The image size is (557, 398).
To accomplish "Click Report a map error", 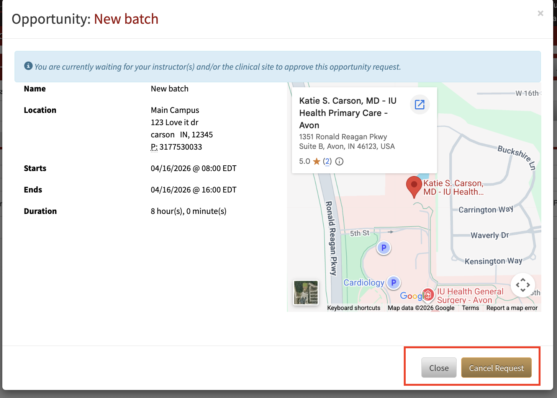I will 512,308.
